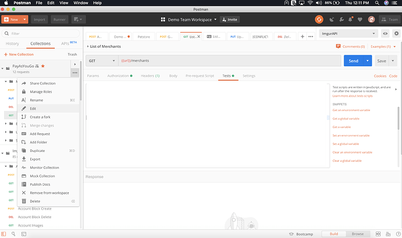Screen dimensions: 402x238
Task: Select Remove from workspace menu item
Action: pyautogui.click(x=48, y=193)
